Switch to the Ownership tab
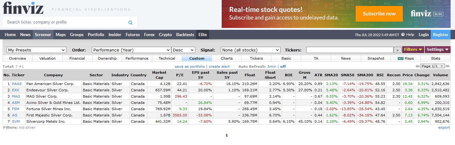This screenshot has width=455, height=145. click(x=107, y=58)
